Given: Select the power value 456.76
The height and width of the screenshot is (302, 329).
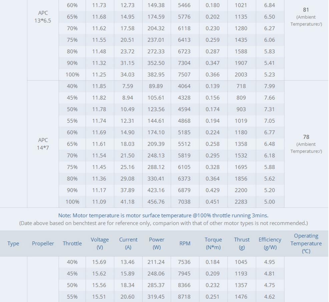Looking at the screenshot, I should 156,202.
